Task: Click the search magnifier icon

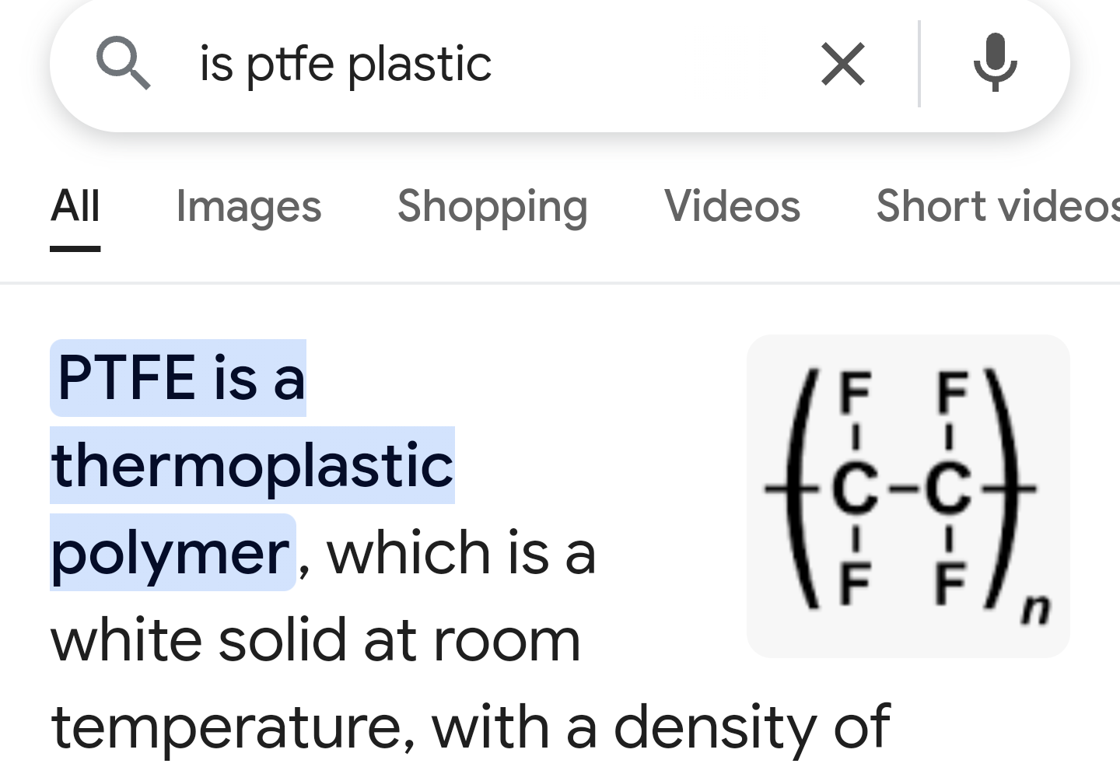Action: 123,64
